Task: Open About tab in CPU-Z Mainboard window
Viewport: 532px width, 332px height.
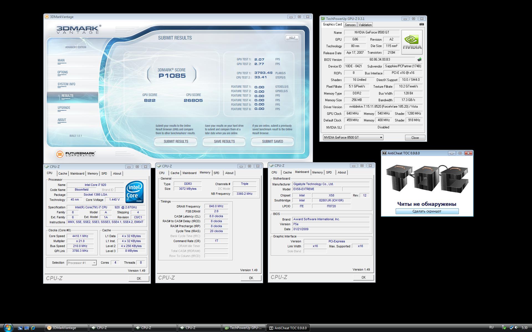Action: pyautogui.click(x=342, y=172)
